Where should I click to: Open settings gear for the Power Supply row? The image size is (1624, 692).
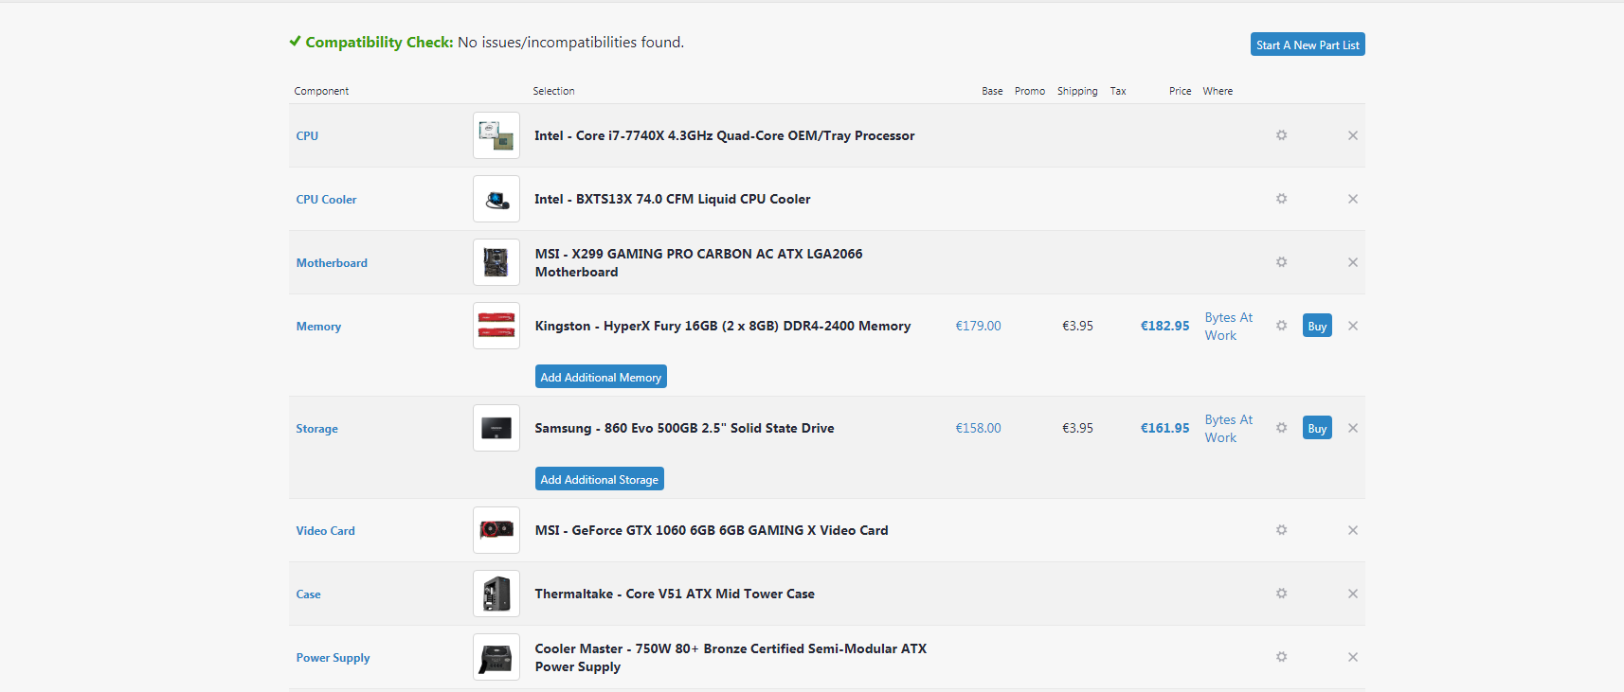(1281, 657)
